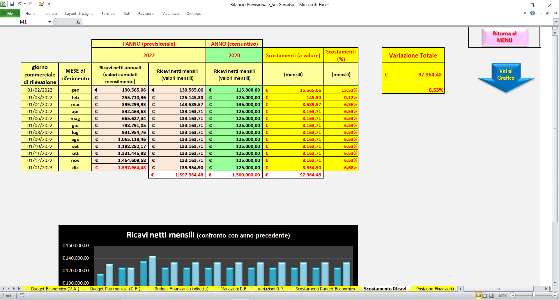Go to the last sheet tab arrow
Screen dimensions: 559x300
[19, 289]
